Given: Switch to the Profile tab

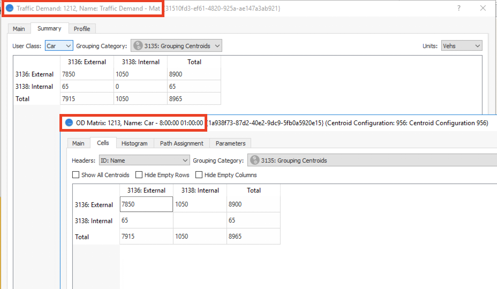Looking at the screenshot, I should 82,29.
